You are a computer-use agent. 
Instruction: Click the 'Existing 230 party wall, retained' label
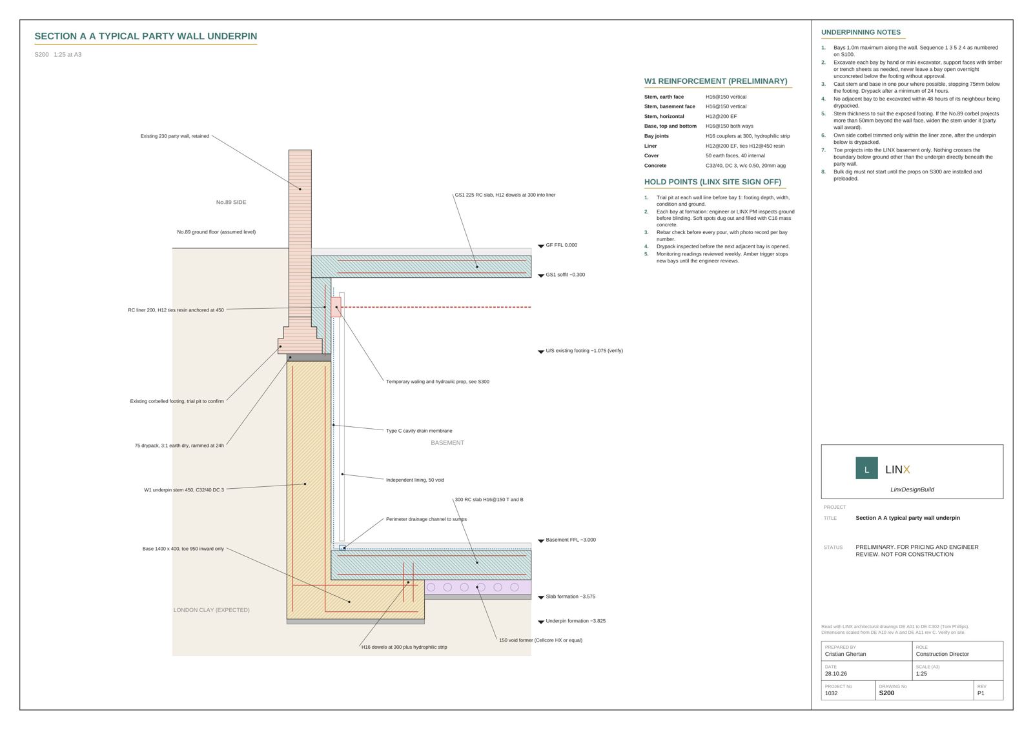click(x=175, y=136)
